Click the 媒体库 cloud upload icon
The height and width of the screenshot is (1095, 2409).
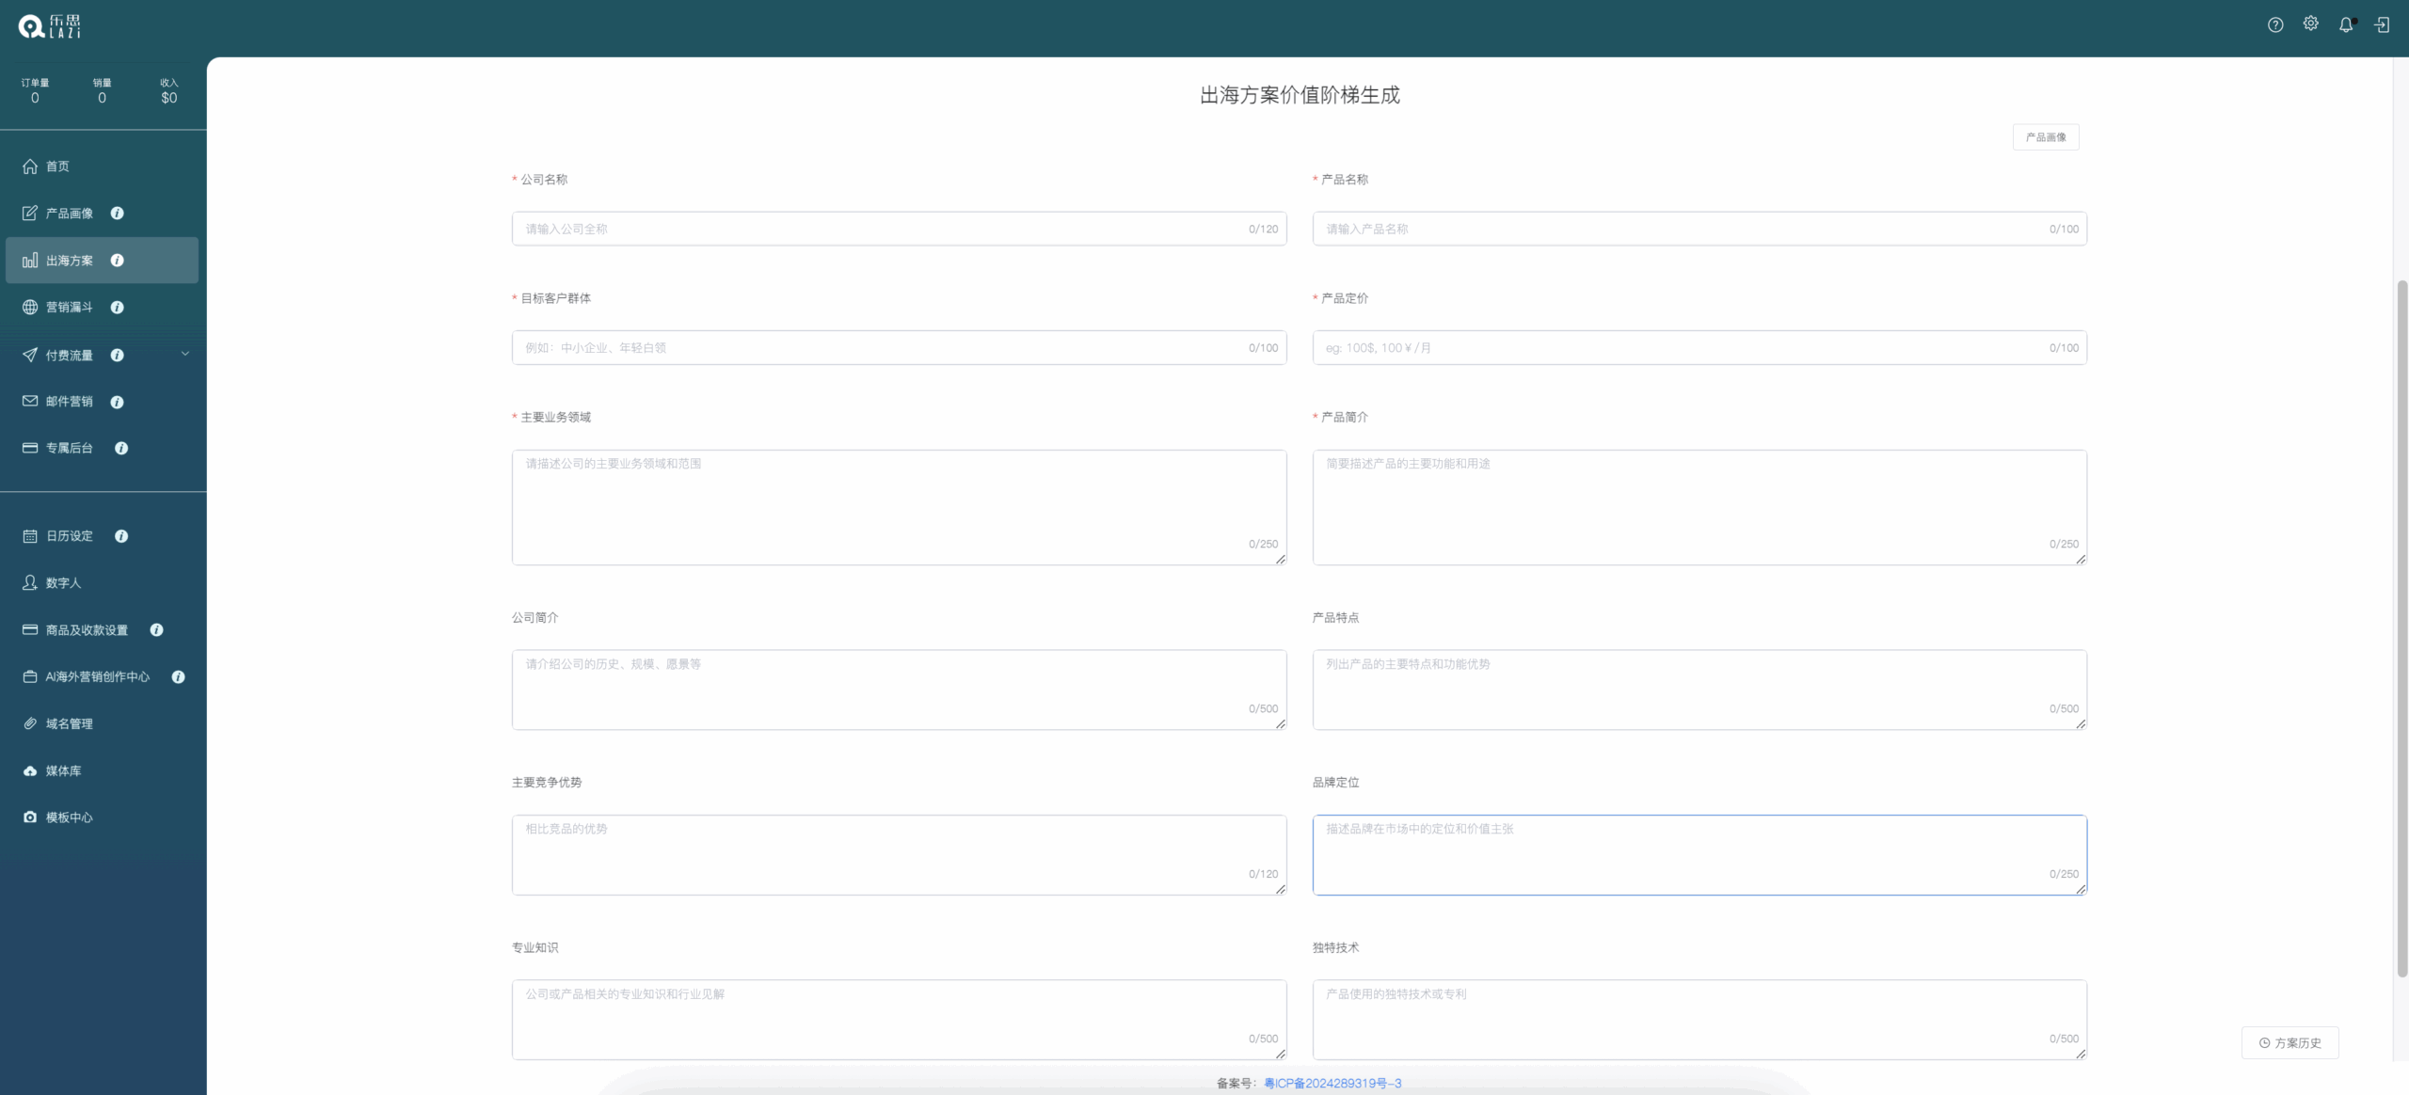(x=30, y=771)
